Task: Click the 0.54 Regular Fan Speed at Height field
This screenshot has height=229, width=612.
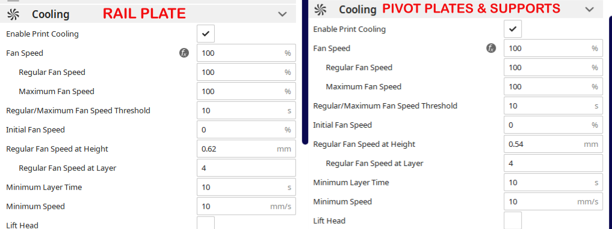Action: [x=554, y=144]
